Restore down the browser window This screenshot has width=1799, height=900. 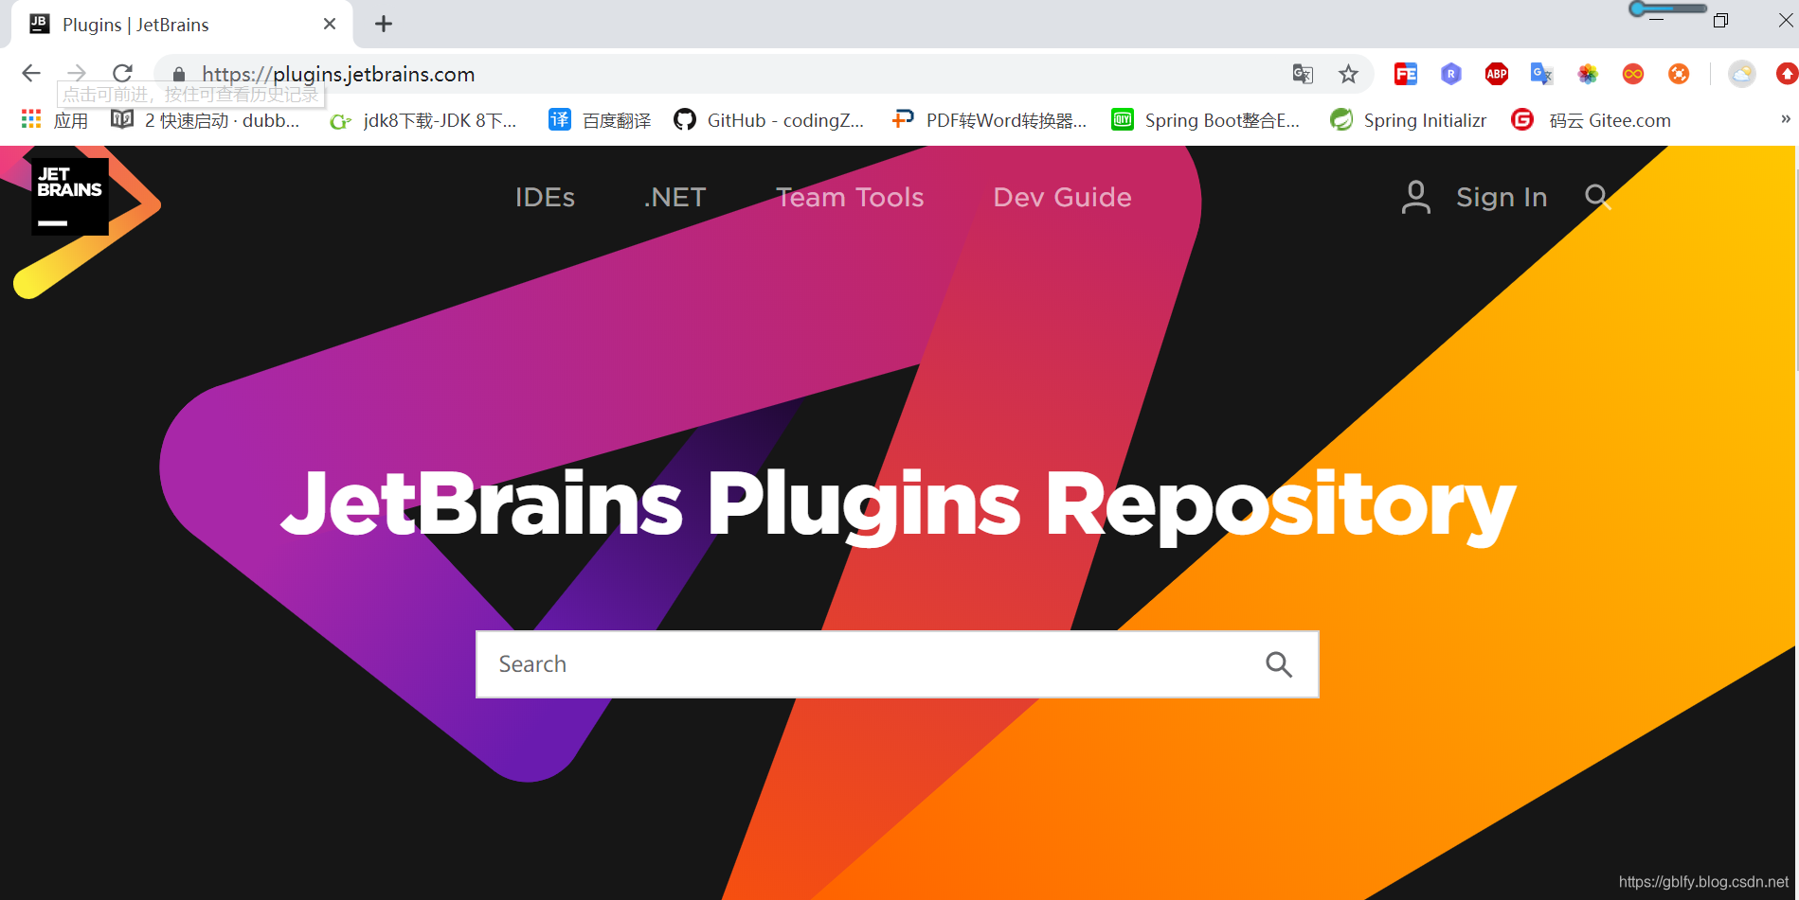pyautogui.click(x=1720, y=20)
